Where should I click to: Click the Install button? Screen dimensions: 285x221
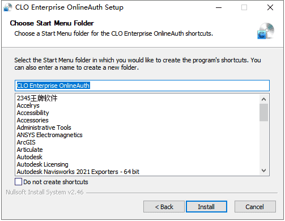click(x=206, y=207)
